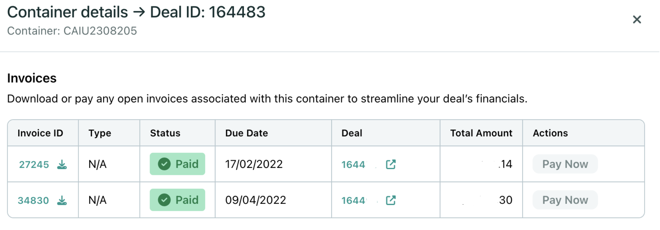Select the Invoice ID column header

(x=40, y=133)
